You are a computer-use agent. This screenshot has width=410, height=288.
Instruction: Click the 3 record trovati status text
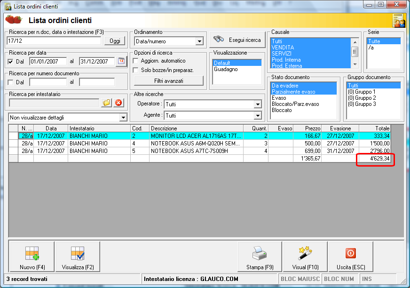pos(27,279)
